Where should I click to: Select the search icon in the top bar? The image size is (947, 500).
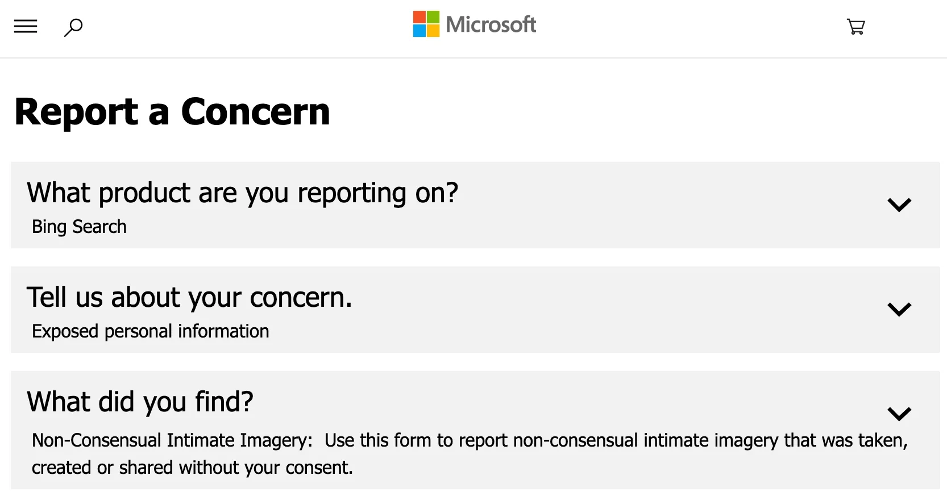pyautogui.click(x=73, y=27)
